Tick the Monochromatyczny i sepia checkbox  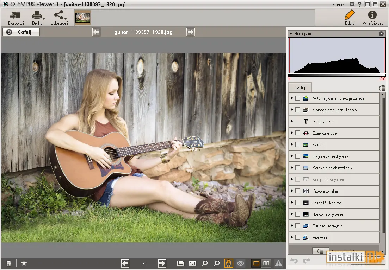298,110
